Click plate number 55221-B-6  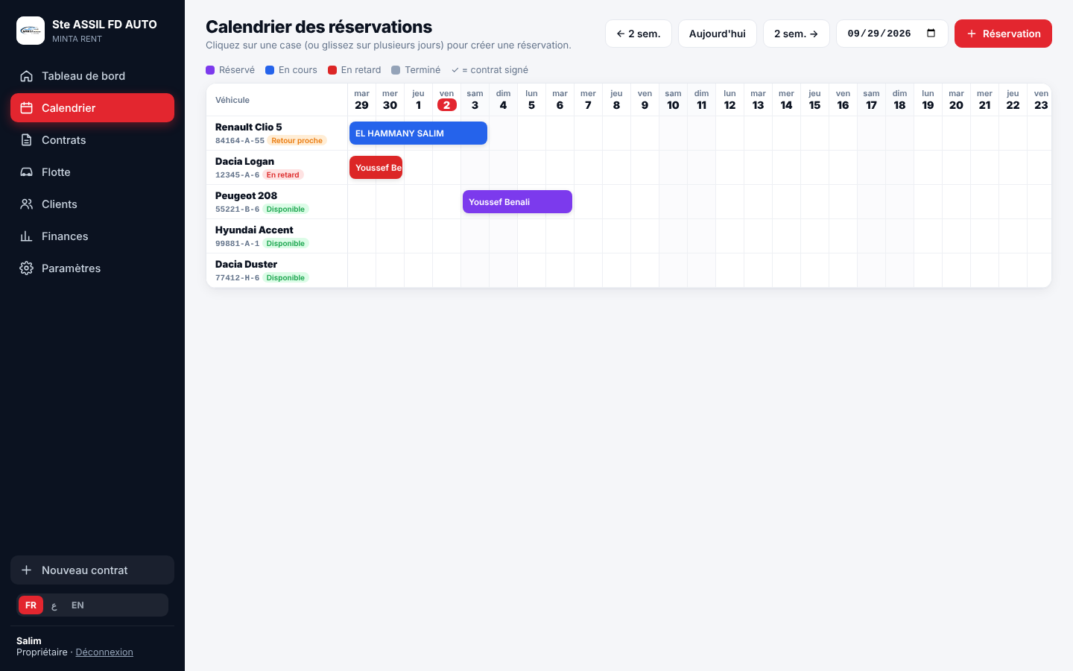[x=237, y=210]
